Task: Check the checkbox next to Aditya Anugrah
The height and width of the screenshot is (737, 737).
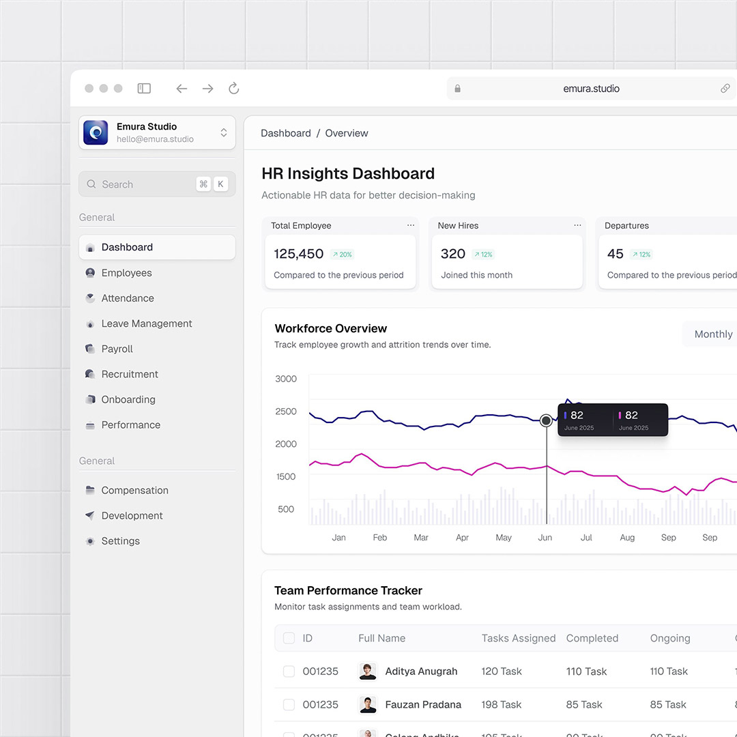Action: [289, 671]
